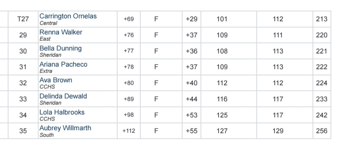339x155 pixels.
Task: Click Ariana Pacheco's F thru cell
Action: click(156, 67)
